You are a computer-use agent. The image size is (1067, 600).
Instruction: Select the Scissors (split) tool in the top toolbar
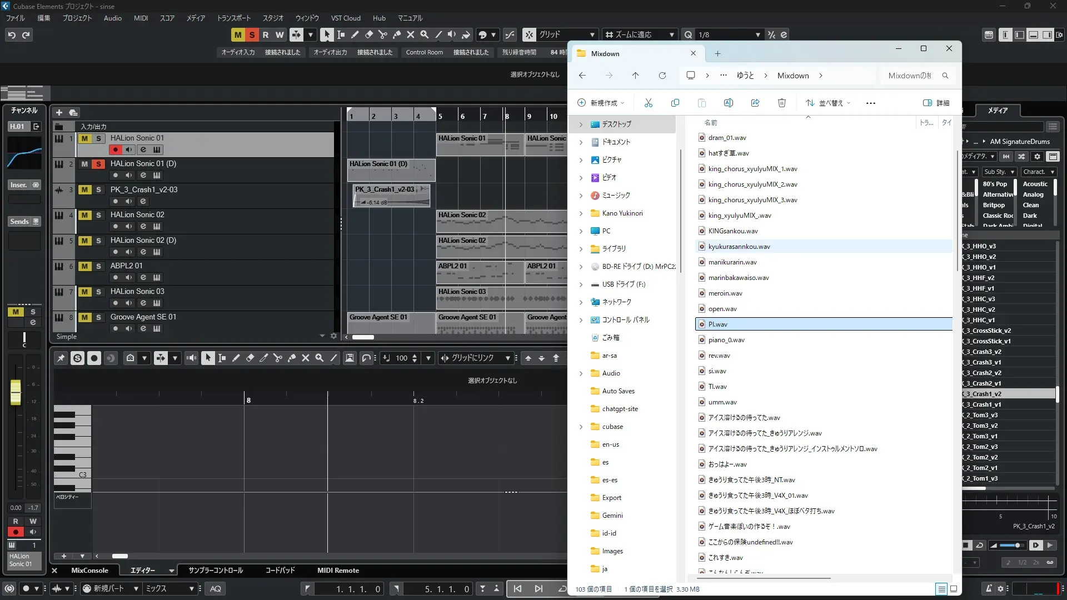coord(382,34)
